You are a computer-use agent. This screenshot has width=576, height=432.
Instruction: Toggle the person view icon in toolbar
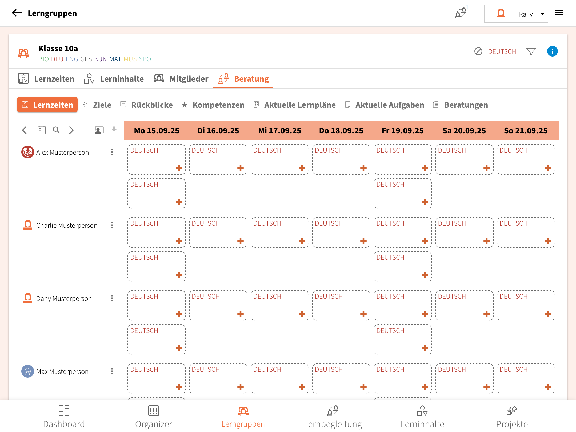pos(99,130)
